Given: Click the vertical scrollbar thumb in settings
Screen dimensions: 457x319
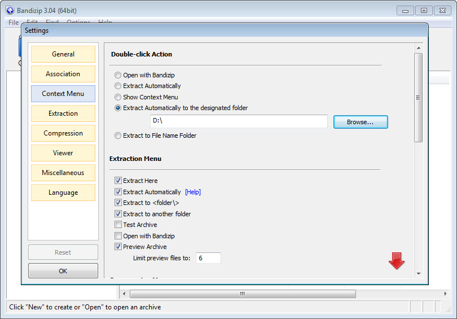Looking at the screenshot, I should pyautogui.click(x=419, y=98).
